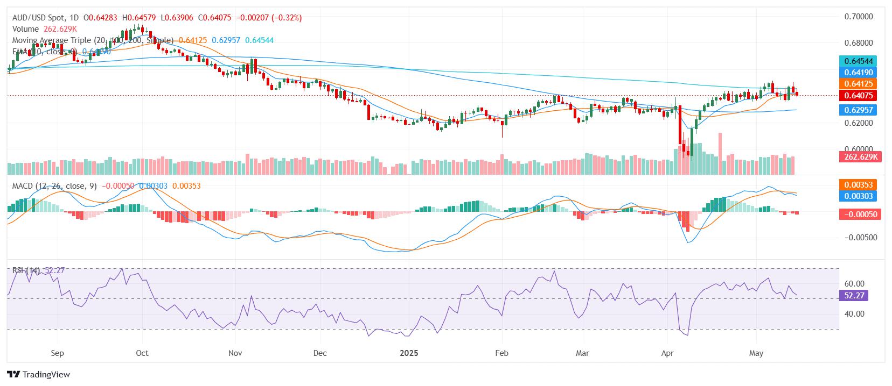Screen dimensions: 892x386
Task: Click the blue 0.62957 price tag
Action: pyautogui.click(x=858, y=110)
